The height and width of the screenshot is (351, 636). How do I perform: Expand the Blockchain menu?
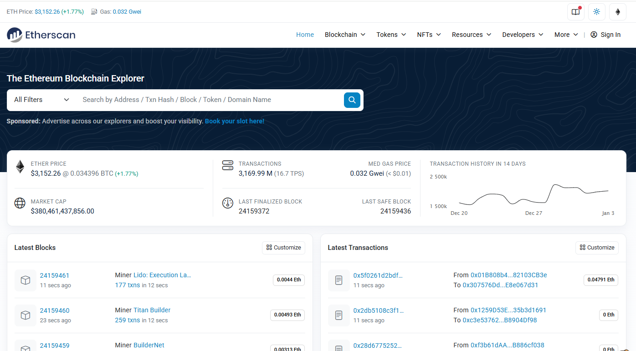[345, 35]
